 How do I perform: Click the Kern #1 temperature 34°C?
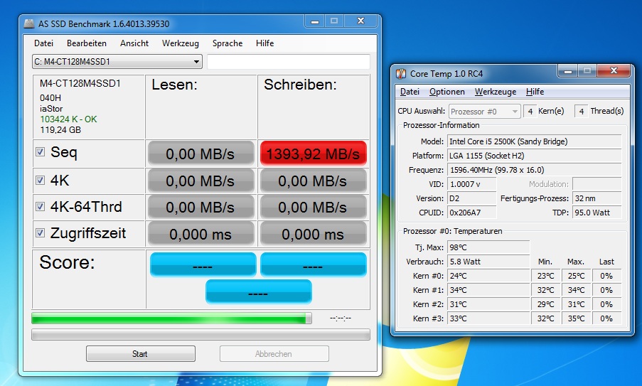pyautogui.click(x=488, y=290)
